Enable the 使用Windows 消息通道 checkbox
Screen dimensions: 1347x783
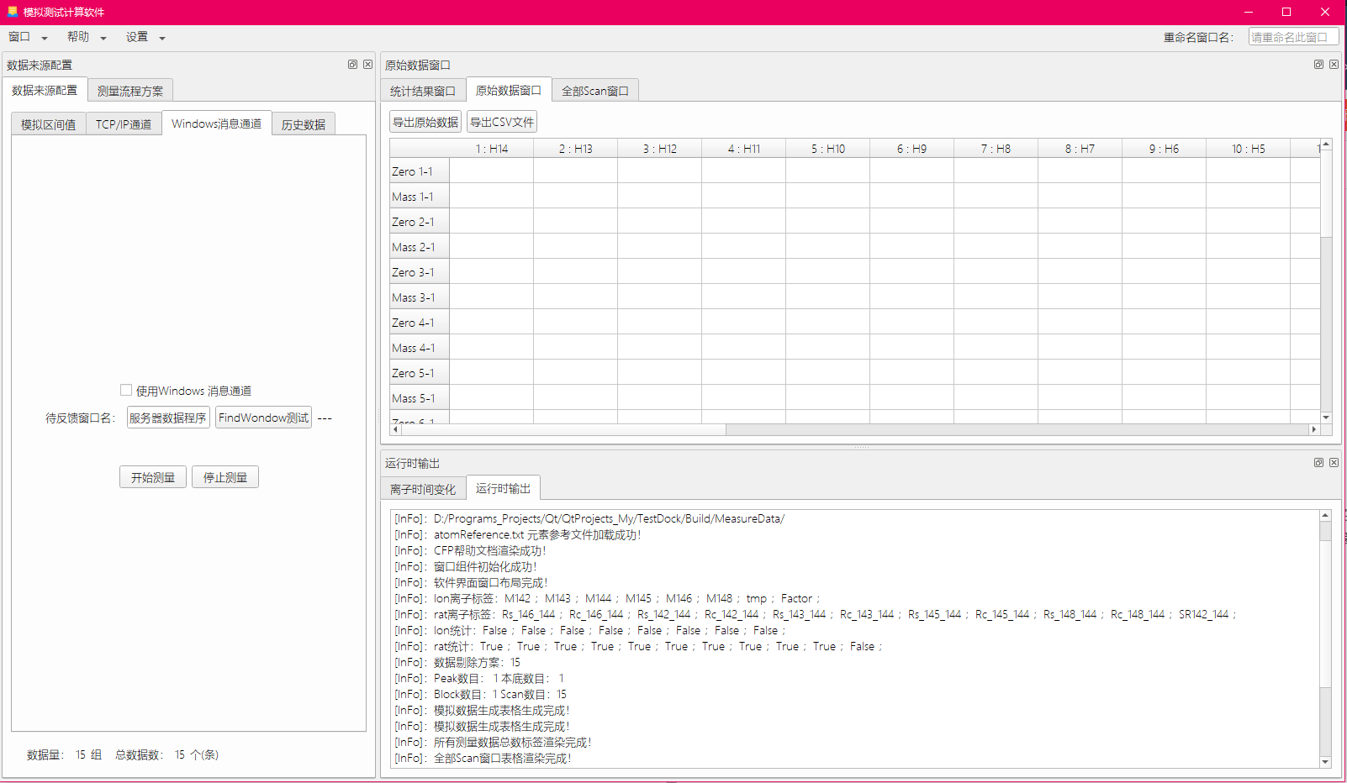pyautogui.click(x=126, y=390)
